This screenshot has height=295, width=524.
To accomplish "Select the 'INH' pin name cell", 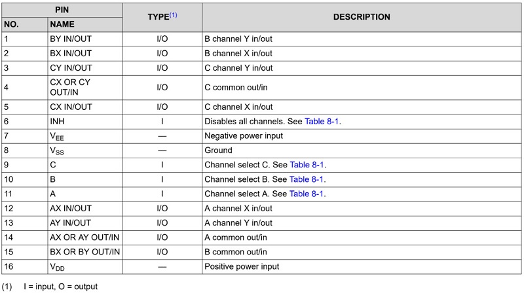I will coord(85,122).
